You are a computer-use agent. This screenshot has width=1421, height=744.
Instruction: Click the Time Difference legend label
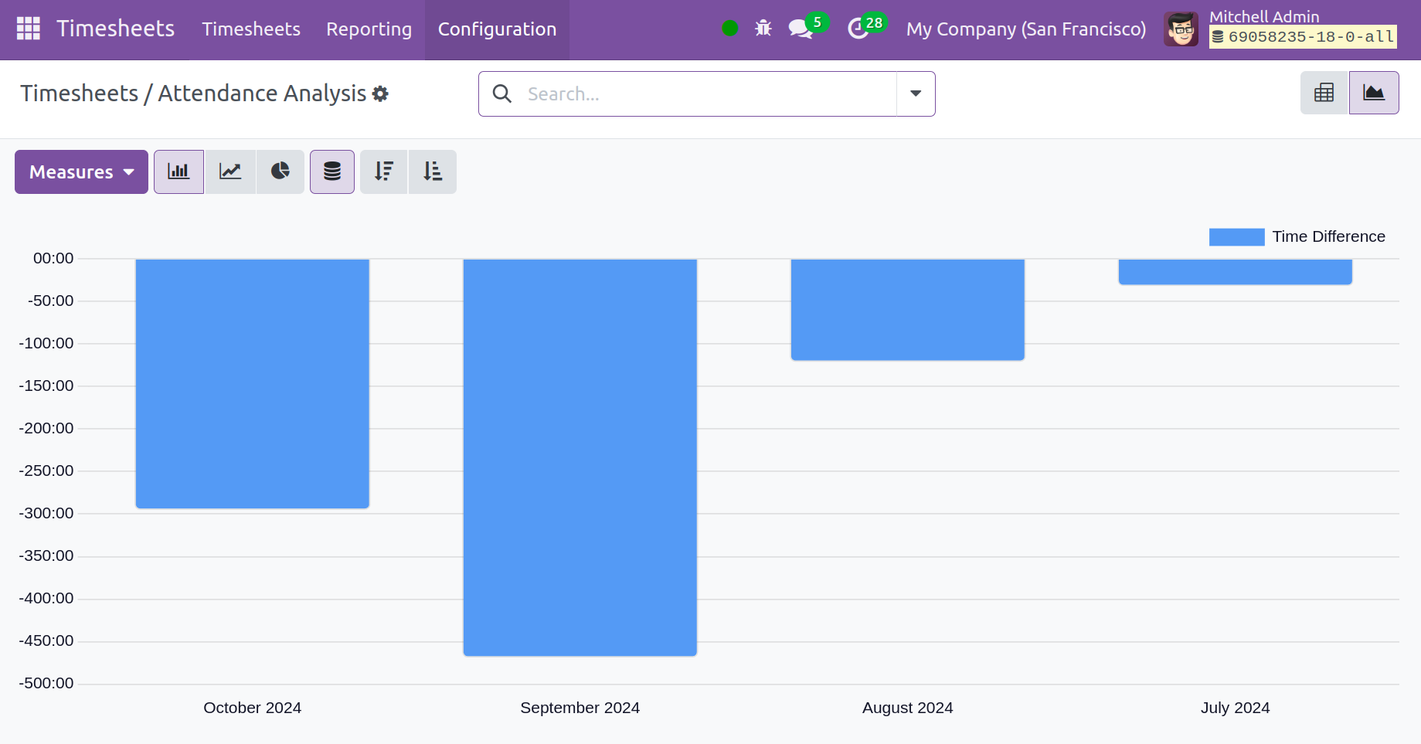tap(1328, 236)
